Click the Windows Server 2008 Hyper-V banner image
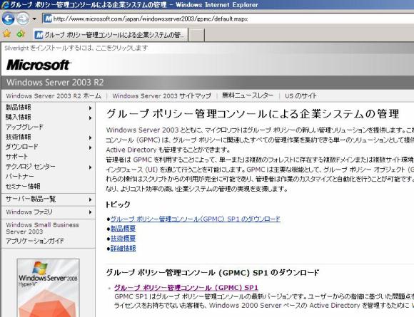The width and height of the screenshot is (414, 317). [48, 288]
